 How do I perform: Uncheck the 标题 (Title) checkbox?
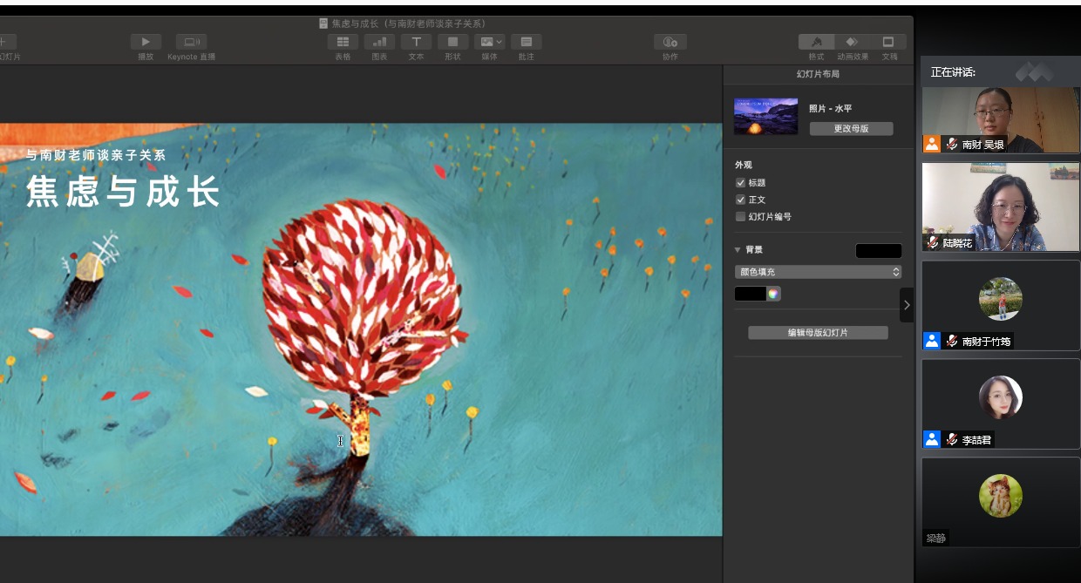(x=741, y=183)
